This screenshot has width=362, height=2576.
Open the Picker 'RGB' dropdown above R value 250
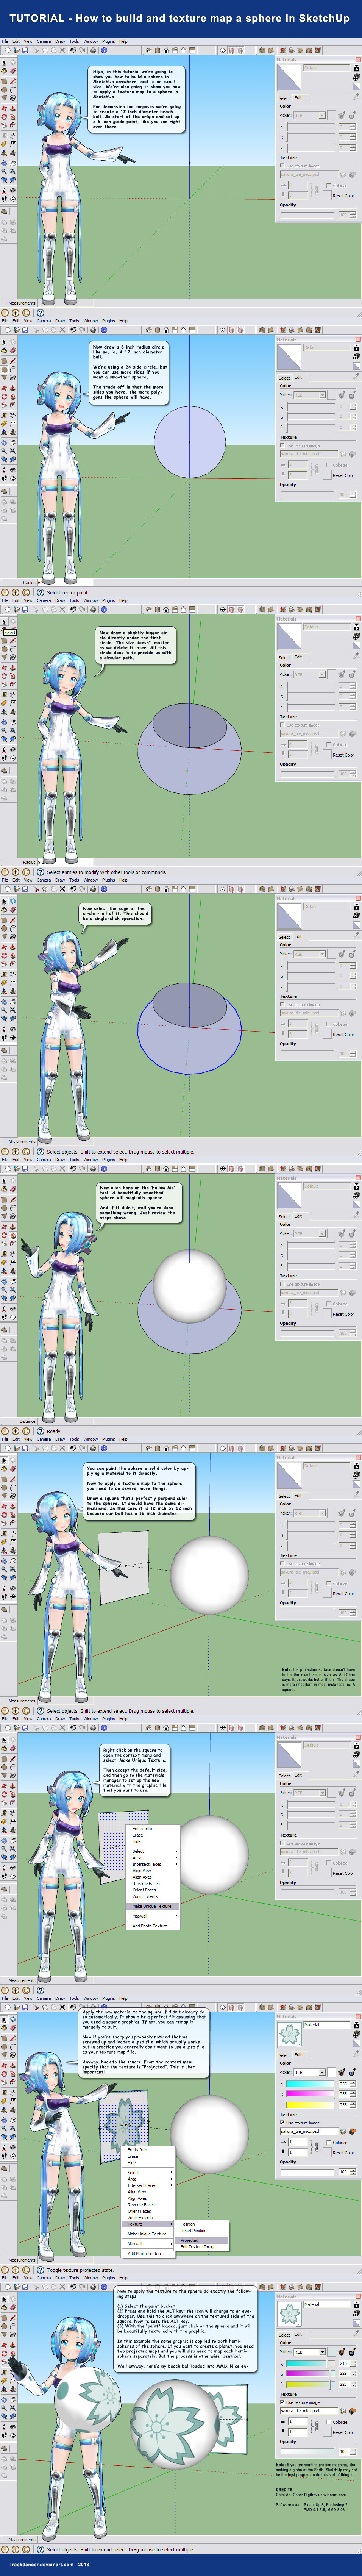(310, 2073)
